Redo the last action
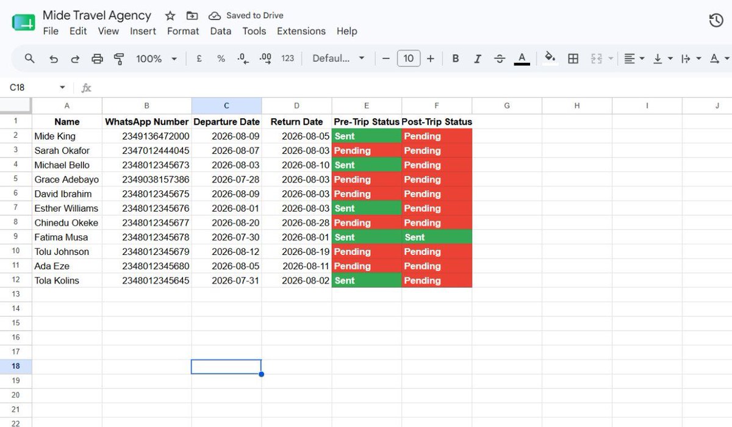The image size is (732, 427). (75, 59)
